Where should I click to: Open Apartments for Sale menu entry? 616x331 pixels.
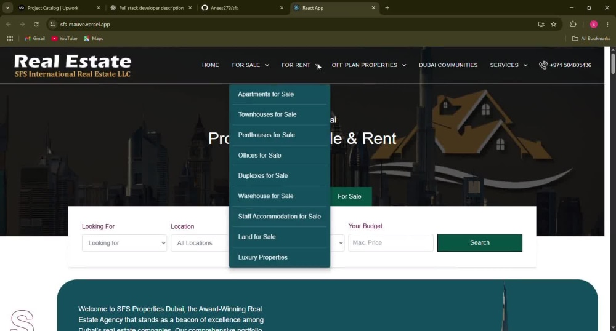coord(266,94)
